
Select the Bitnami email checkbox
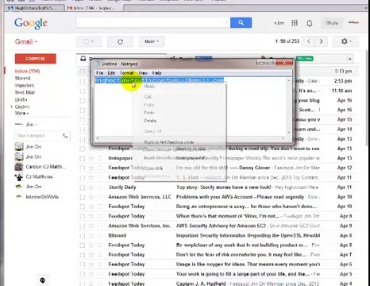[x=83, y=236]
